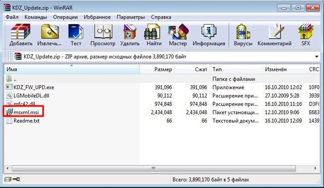This screenshot has width=324, height=188.
Task: Expand the archive path dropdown arrow
Action: [x=317, y=56]
